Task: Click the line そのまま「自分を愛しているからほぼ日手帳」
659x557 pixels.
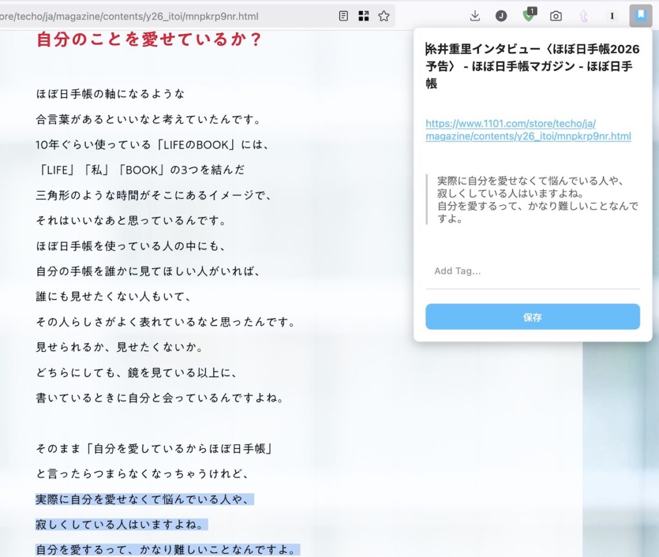Action: [154, 449]
